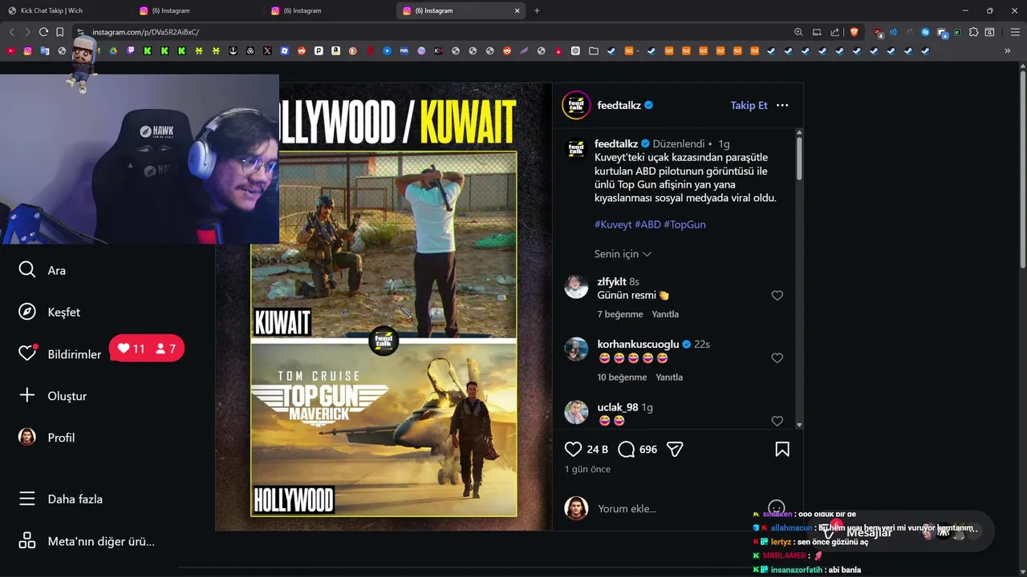1027x577 pixels.
Task: Go forward in browser history
Action: [x=27, y=32]
